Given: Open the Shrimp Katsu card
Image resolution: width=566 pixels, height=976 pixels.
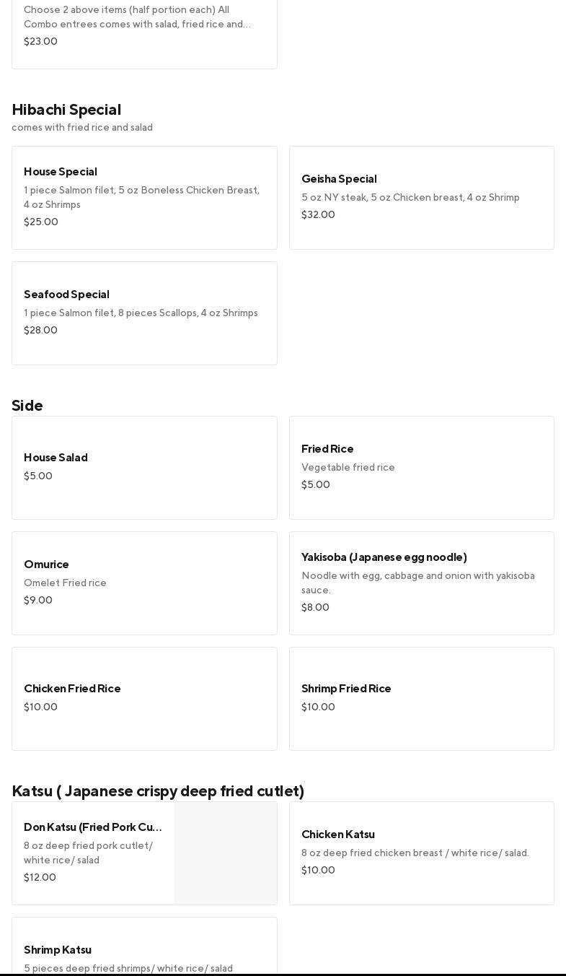Looking at the screenshot, I should tap(144, 949).
